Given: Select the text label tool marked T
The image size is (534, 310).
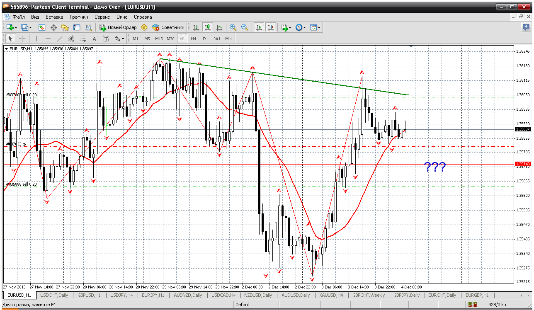Looking at the screenshot, I should tap(106, 39).
